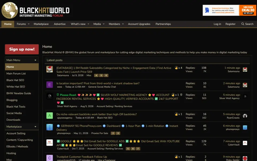This screenshot has height=161, width=257.
Task: Expand the Media dropdown arrow
Action: pyautogui.click(x=104, y=24)
